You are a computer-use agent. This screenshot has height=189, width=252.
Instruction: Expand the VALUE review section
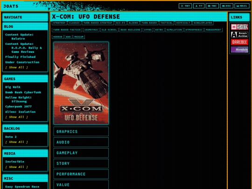pos(81,184)
